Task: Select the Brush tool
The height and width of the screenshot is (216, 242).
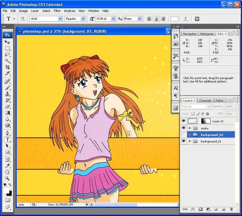Action: pyautogui.click(x=7, y=88)
